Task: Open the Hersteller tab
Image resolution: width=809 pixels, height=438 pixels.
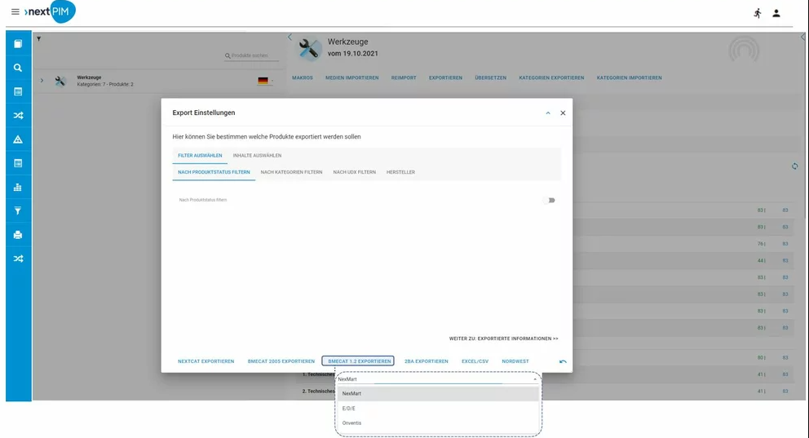Action: point(401,172)
